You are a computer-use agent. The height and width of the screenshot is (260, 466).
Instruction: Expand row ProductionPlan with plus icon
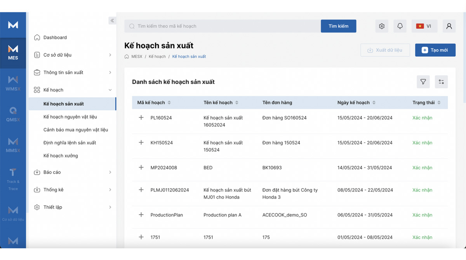pos(141,215)
